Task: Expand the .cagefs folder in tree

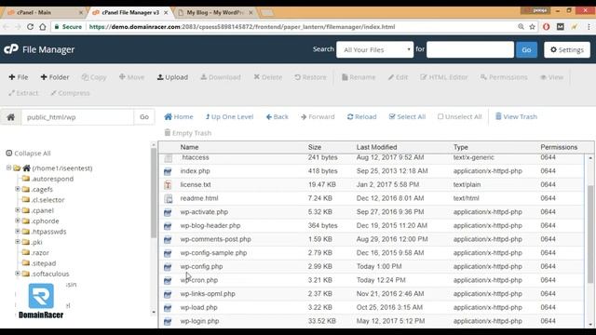Action: (x=18, y=189)
